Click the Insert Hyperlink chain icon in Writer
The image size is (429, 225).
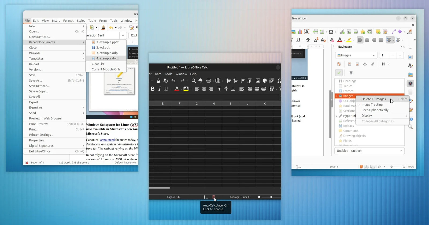tap(342, 32)
